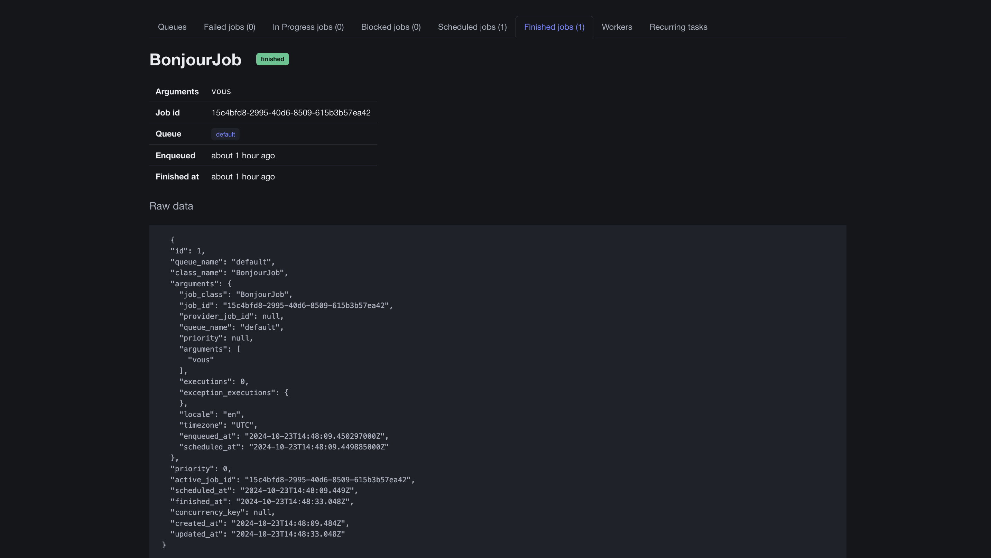Click the Finished at time value
The width and height of the screenshot is (991, 558).
(x=243, y=177)
